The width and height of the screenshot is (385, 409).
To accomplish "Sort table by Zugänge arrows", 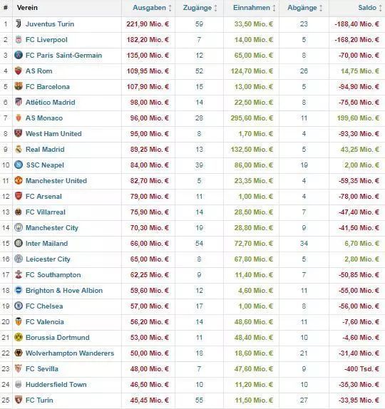I will (x=215, y=8).
